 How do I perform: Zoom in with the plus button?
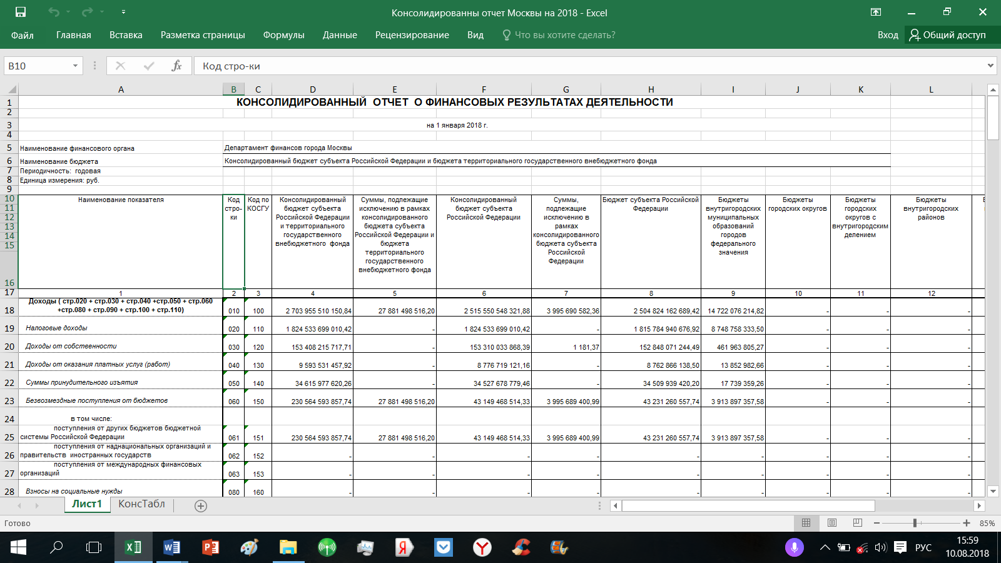pyautogui.click(x=967, y=523)
